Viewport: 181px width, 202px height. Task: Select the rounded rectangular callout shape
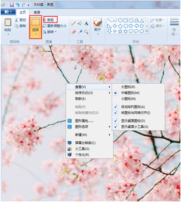pos(131,31)
